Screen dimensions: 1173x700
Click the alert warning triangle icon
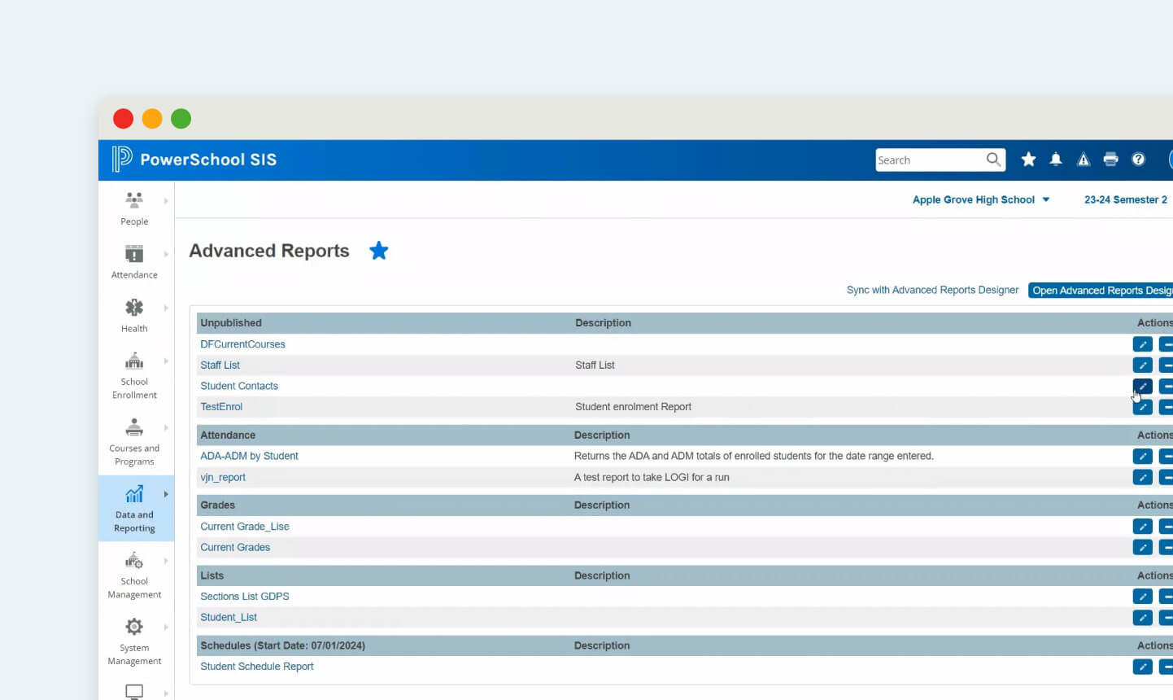1084,160
